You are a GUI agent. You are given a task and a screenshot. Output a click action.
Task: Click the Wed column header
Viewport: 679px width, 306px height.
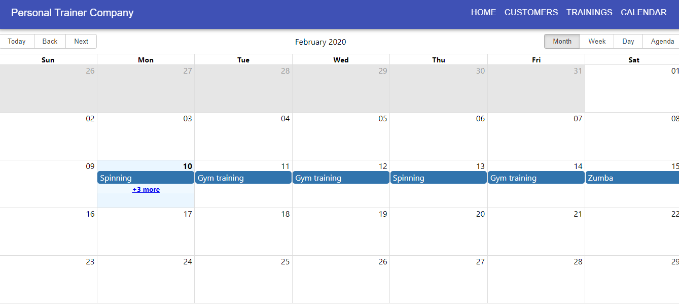(x=341, y=60)
